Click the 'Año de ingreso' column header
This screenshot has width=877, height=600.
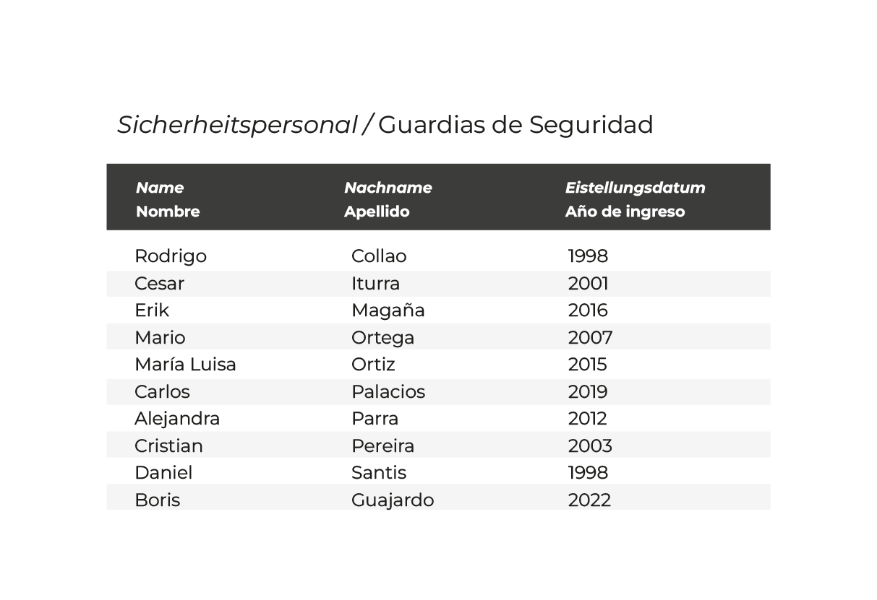pyautogui.click(x=625, y=212)
